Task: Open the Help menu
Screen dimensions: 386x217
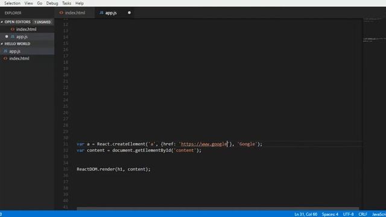Action: tap(79, 3)
